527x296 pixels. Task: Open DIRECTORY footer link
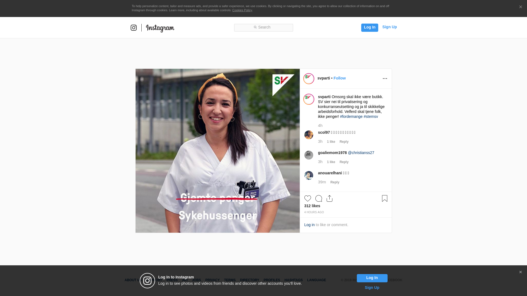[x=250, y=280]
